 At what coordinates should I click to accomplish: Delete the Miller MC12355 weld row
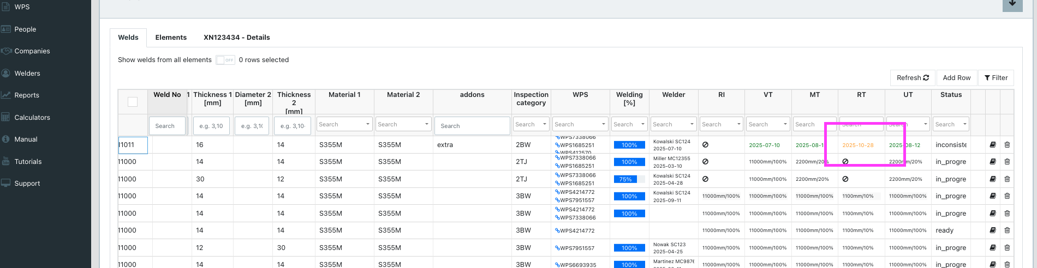pos(1007,162)
